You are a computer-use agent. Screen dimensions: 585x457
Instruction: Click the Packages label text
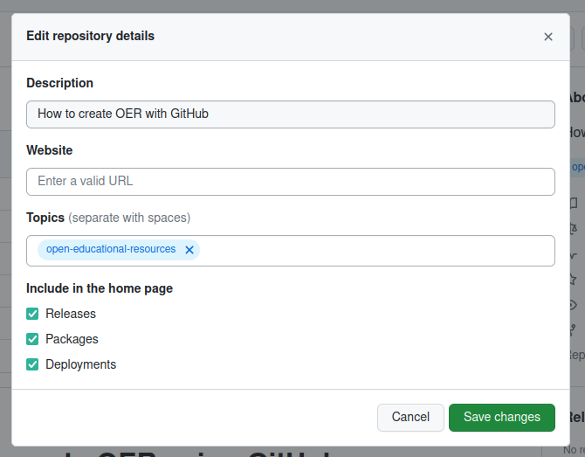click(x=72, y=339)
